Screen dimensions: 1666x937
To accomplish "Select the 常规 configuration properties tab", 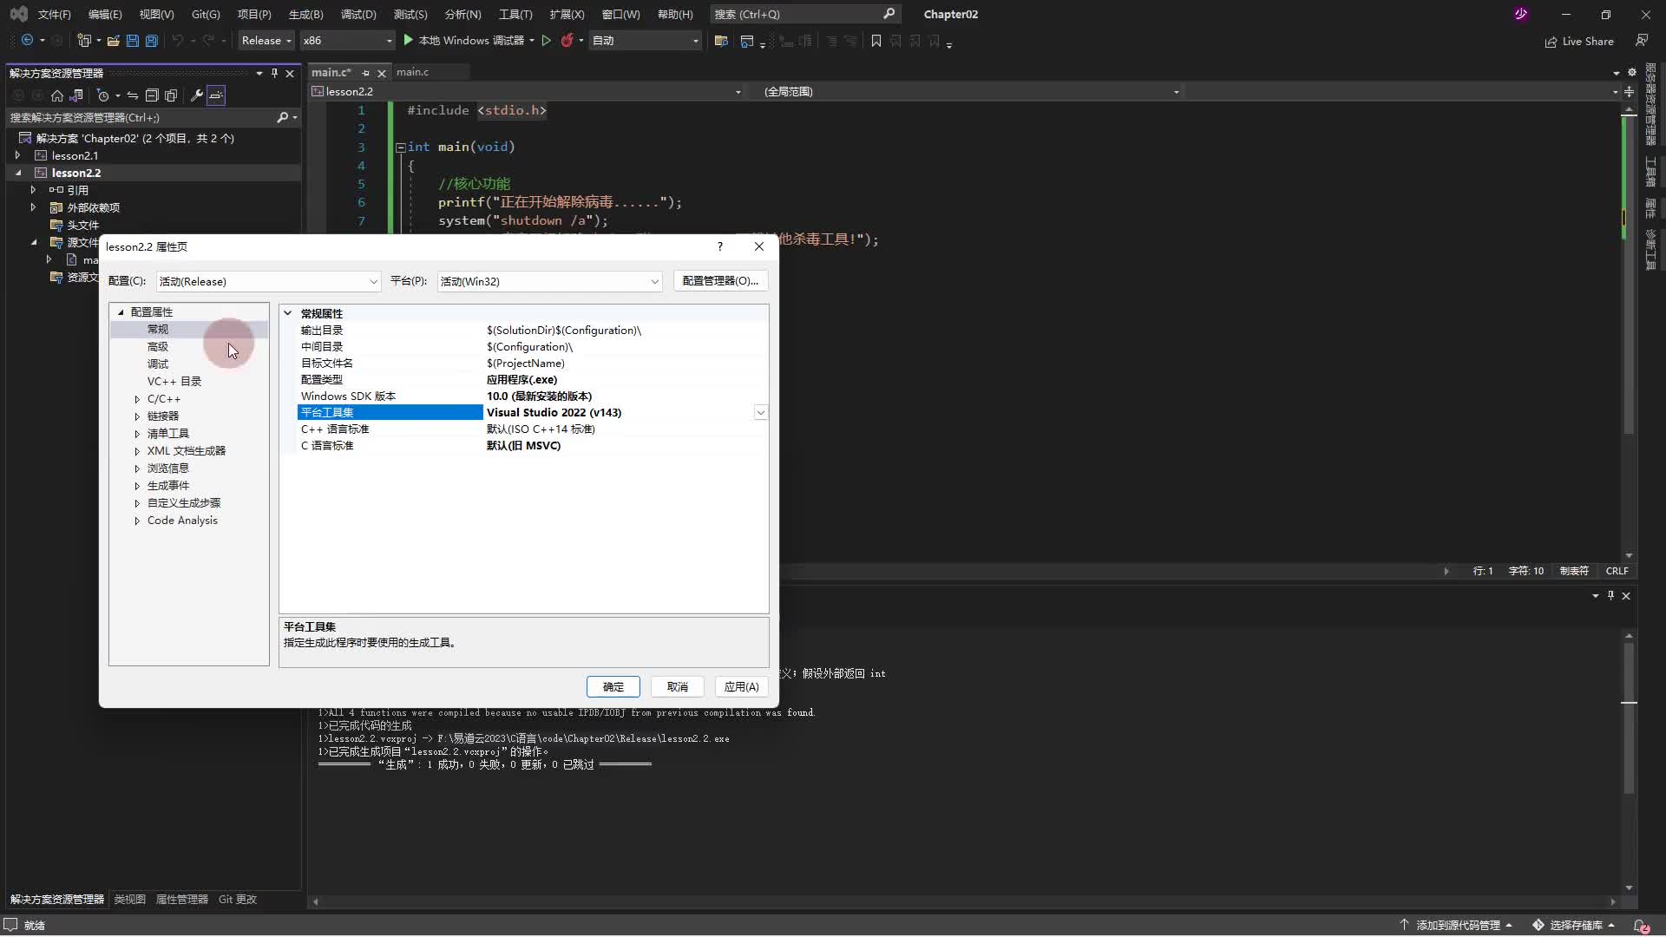I will [x=159, y=328].
